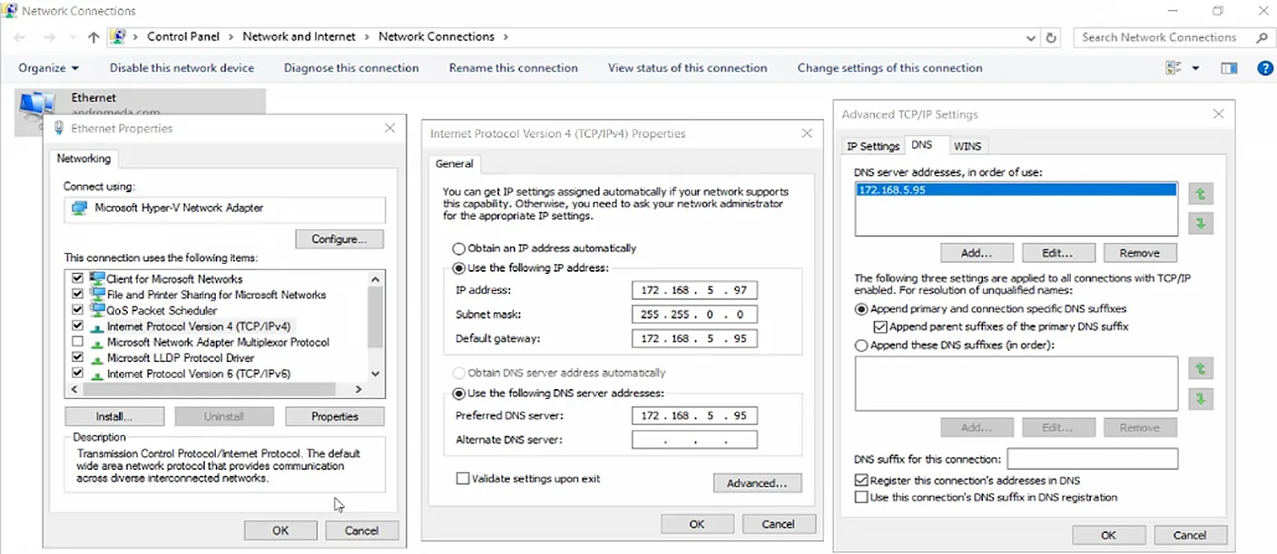1277x554 pixels.
Task: Open address bar history dropdown arrow
Action: tap(1030, 38)
